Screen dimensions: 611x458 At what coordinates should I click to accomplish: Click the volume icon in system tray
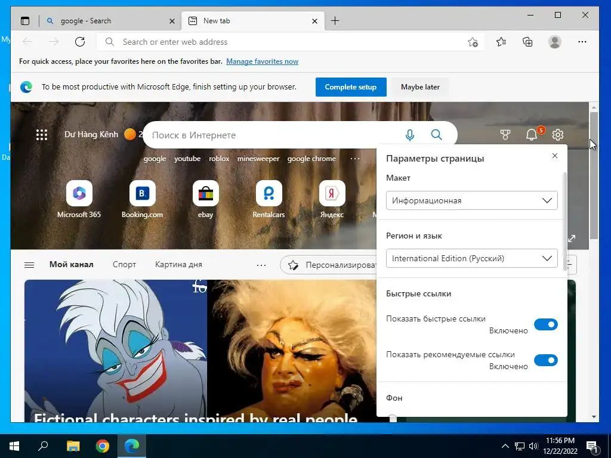(x=533, y=446)
